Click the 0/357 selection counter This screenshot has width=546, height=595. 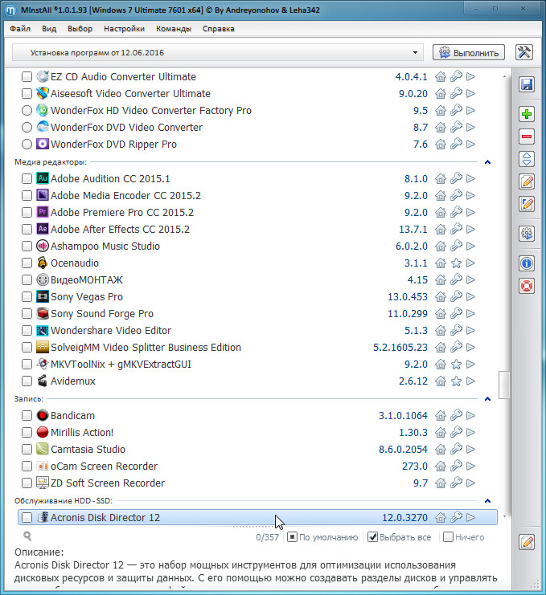pyautogui.click(x=268, y=537)
